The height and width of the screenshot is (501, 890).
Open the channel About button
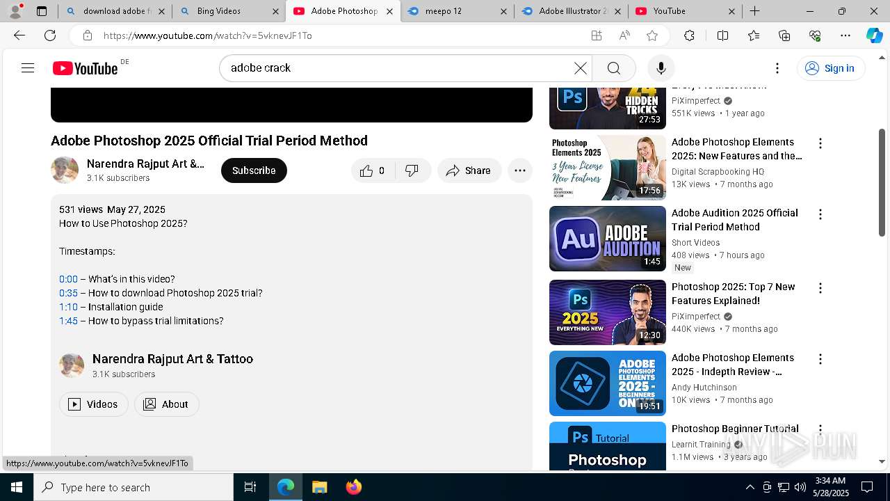coord(166,404)
